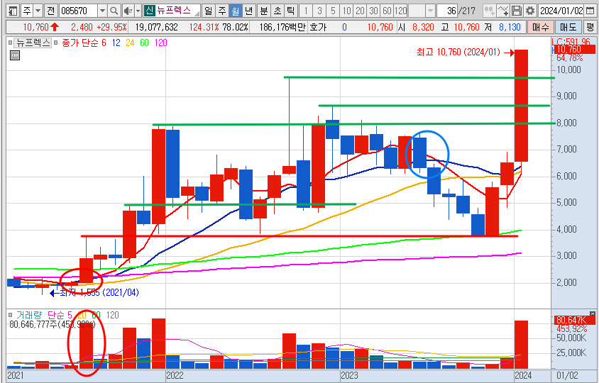
Task: Select the 주 weekly period
Action: (222, 11)
